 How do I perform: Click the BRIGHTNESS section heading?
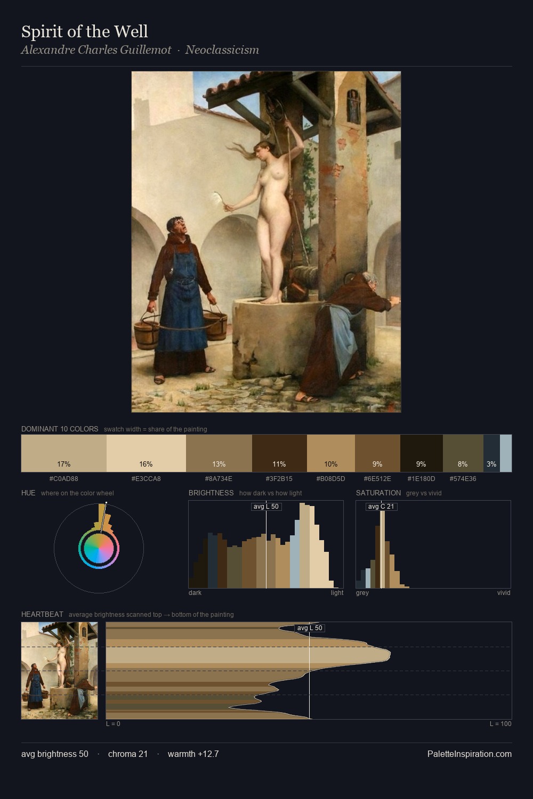(x=211, y=493)
